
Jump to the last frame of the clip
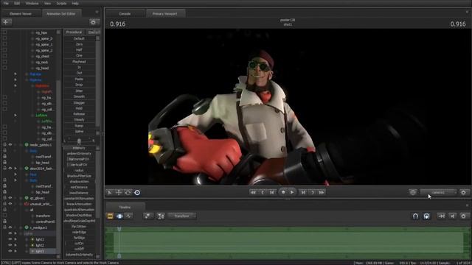click(x=322, y=192)
